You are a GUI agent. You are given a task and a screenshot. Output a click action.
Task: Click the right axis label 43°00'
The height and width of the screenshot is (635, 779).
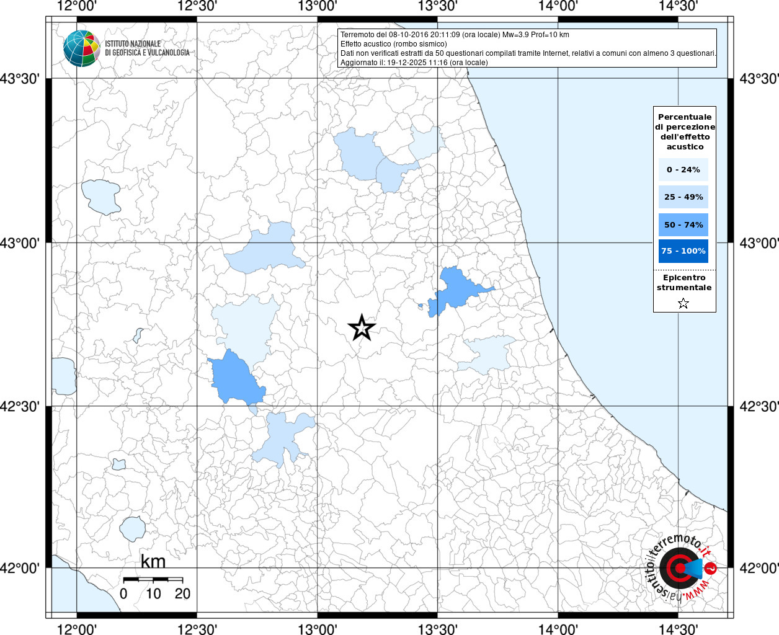tap(759, 242)
